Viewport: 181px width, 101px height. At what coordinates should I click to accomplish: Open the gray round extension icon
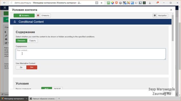pyautogui.click(x=120, y=3)
